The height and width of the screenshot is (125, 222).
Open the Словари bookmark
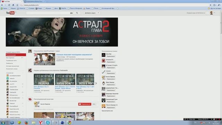[31, 8]
